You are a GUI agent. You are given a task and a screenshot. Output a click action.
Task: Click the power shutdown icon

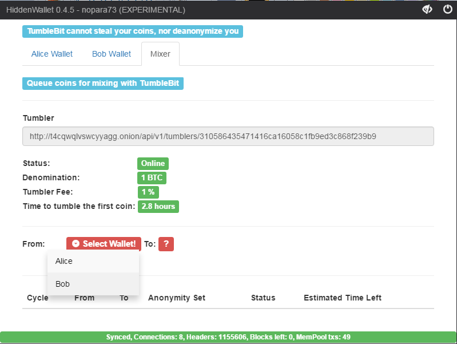pos(448,9)
